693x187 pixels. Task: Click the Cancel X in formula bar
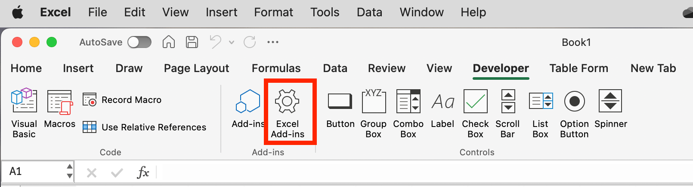tap(92, 172)
